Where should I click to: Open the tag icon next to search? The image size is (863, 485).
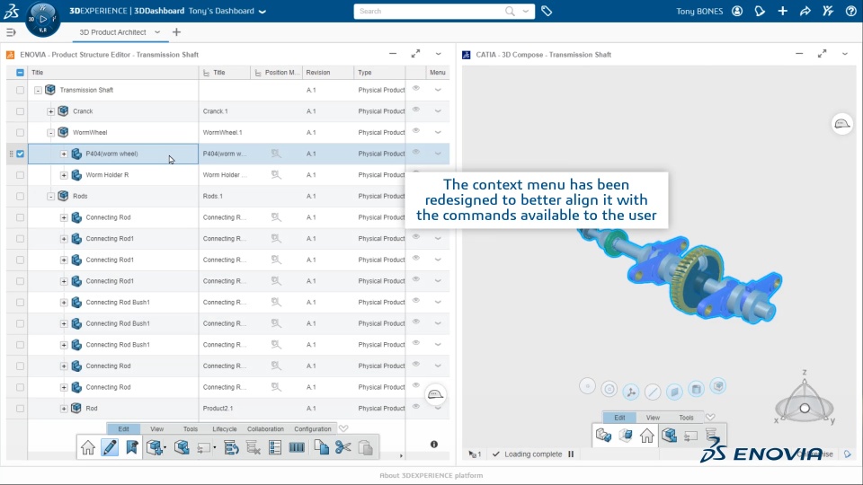pos(547,11)
